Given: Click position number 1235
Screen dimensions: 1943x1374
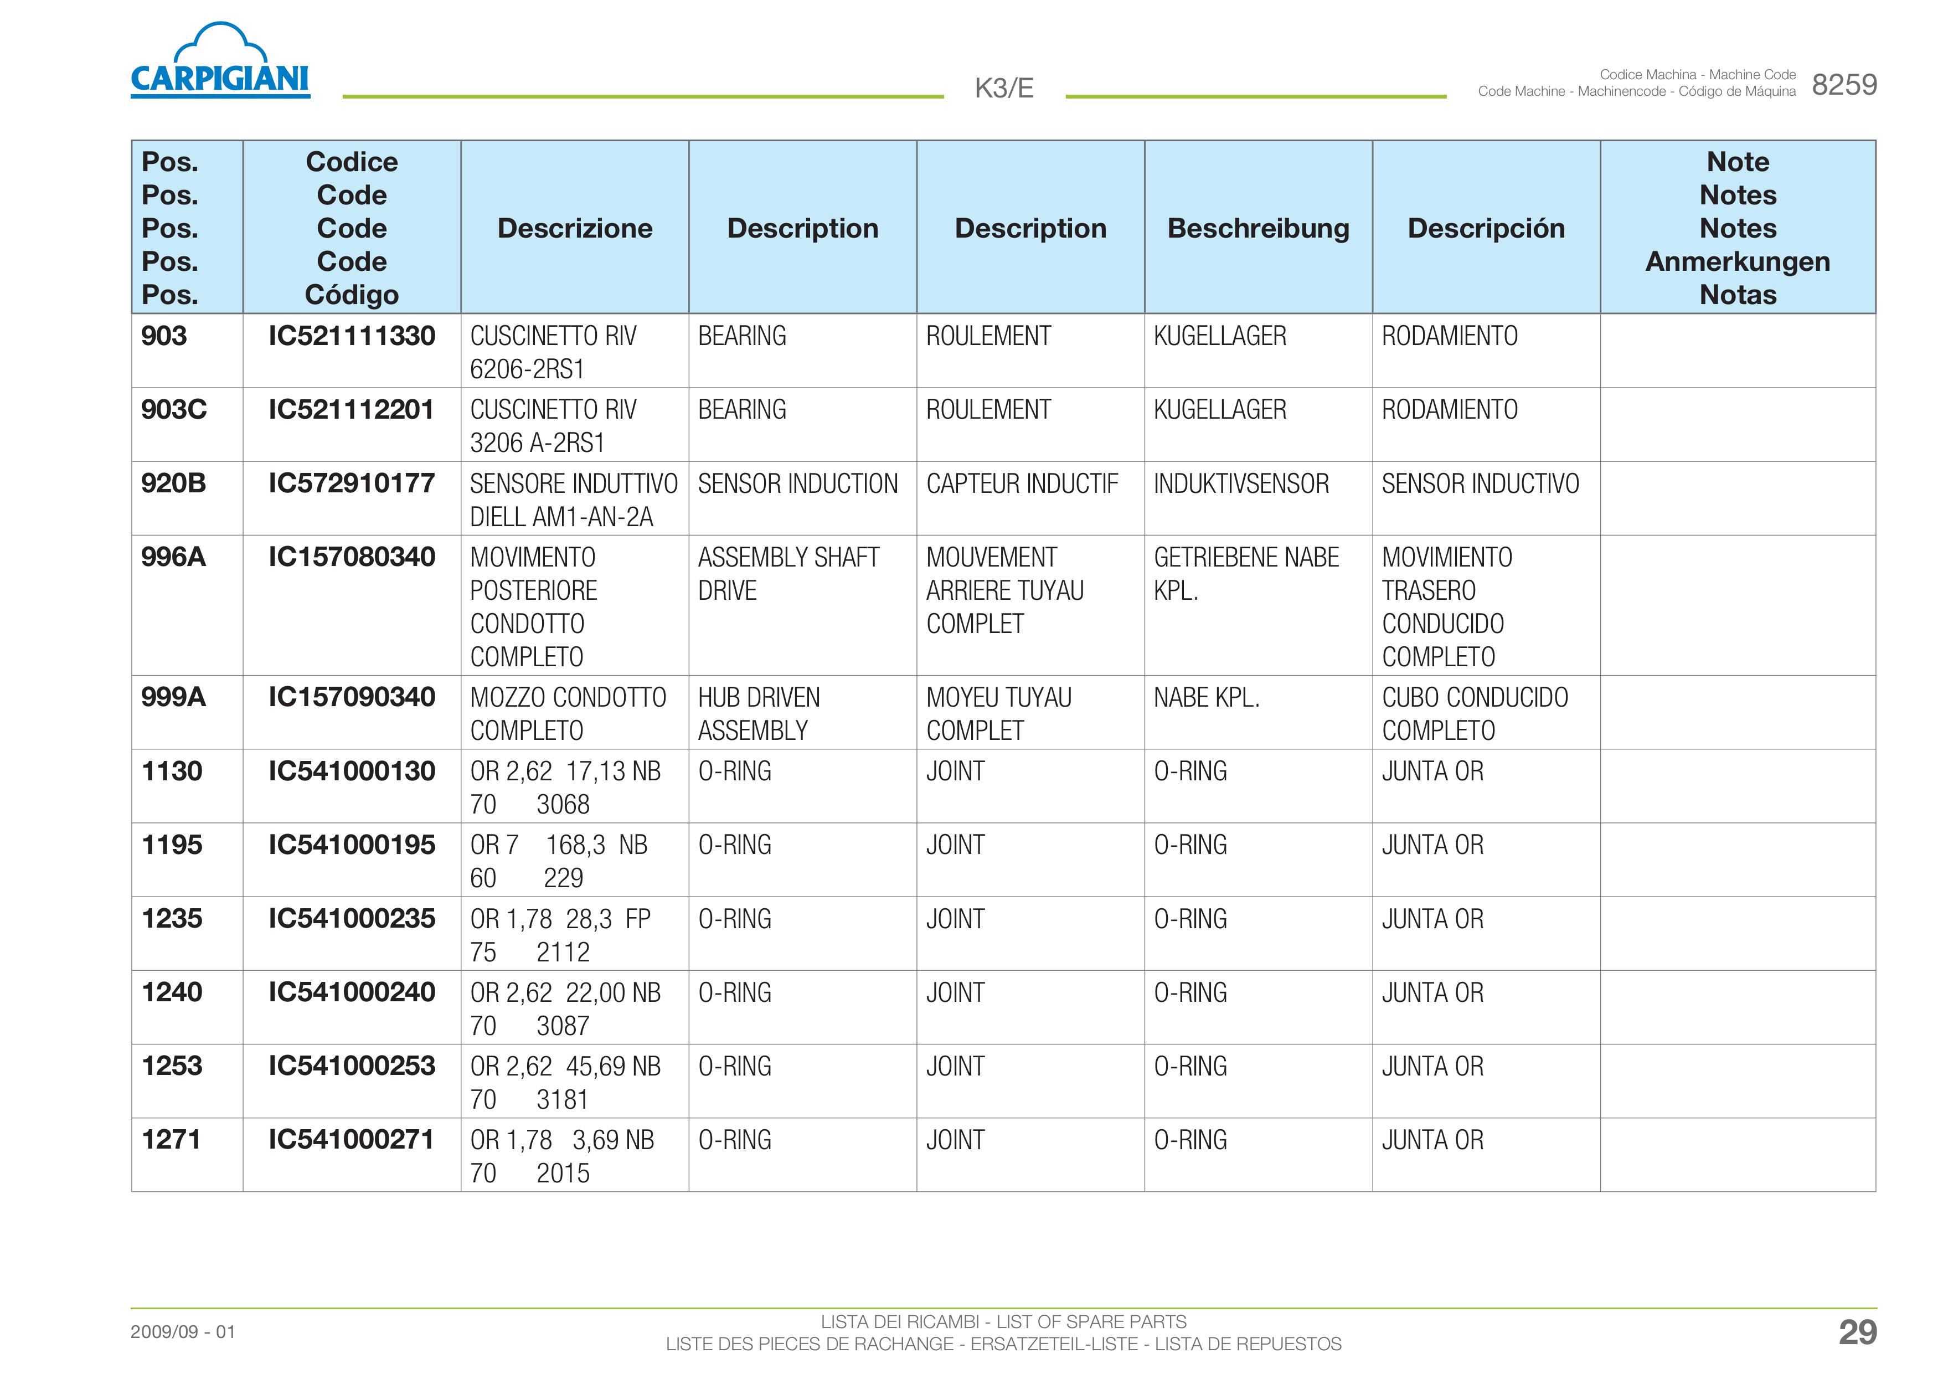Looking at the screenshot, I should 172,919.
